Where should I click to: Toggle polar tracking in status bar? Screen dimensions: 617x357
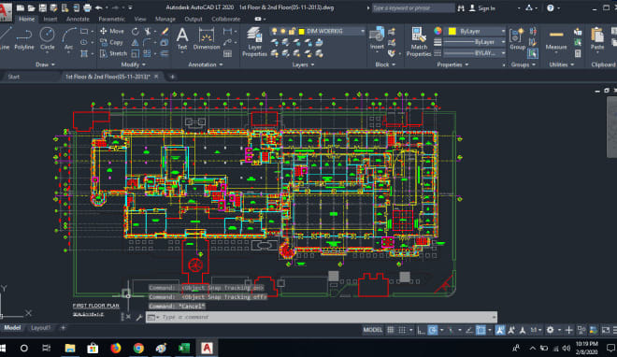[433, 330]
